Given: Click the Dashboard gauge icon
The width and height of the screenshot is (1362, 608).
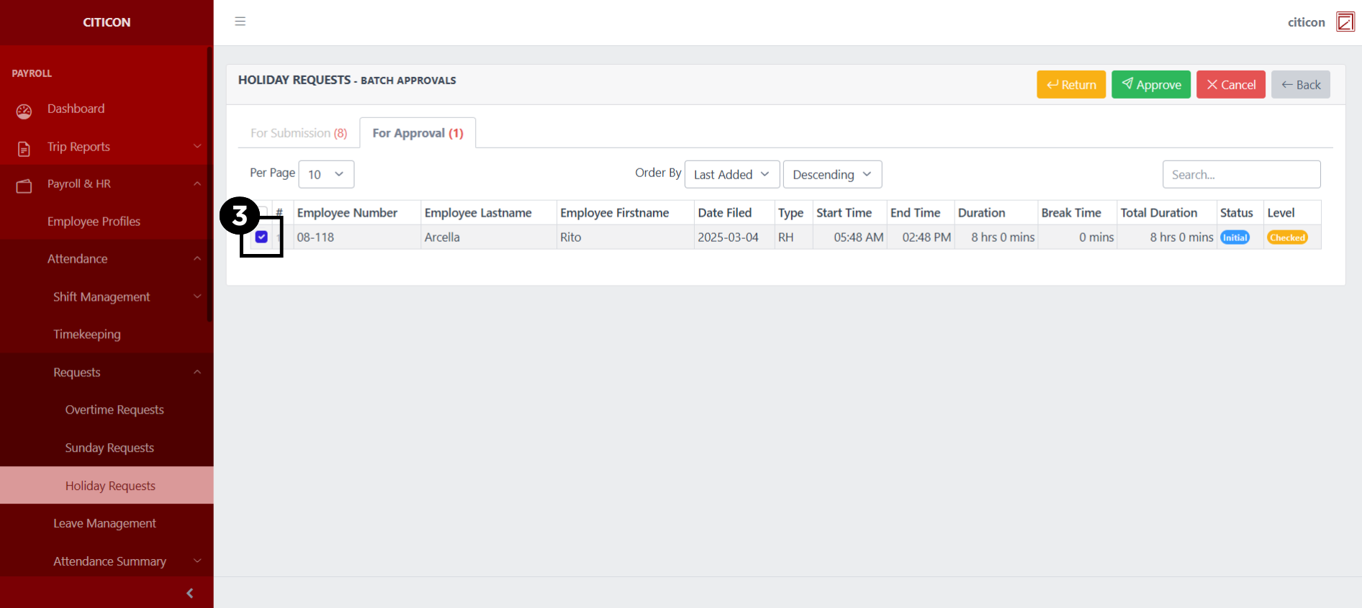Looking at the screenshot, I should pyautogui.click(x=24, y=111).
